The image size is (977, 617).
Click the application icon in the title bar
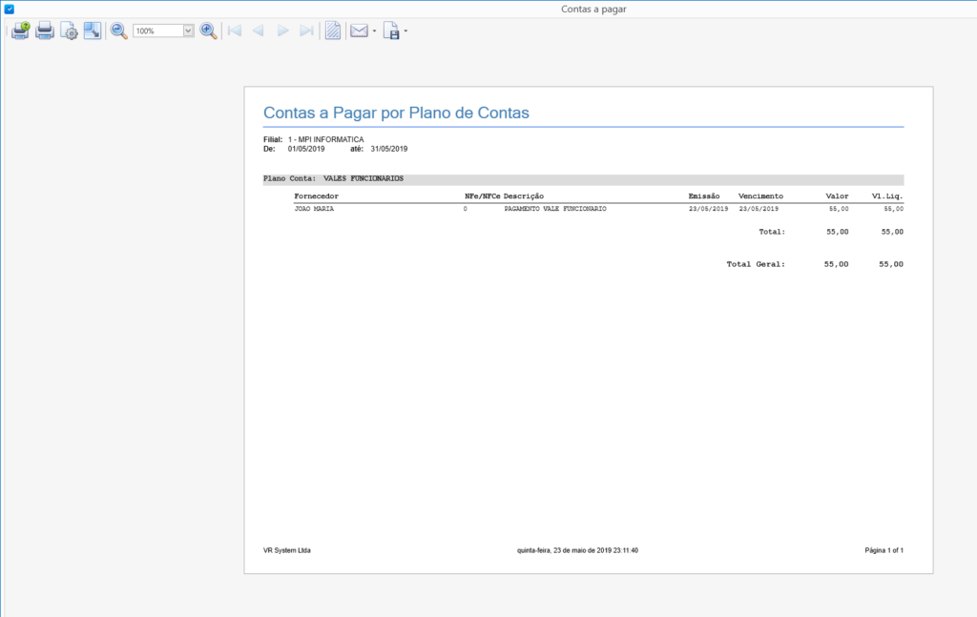tap(9, 9)
